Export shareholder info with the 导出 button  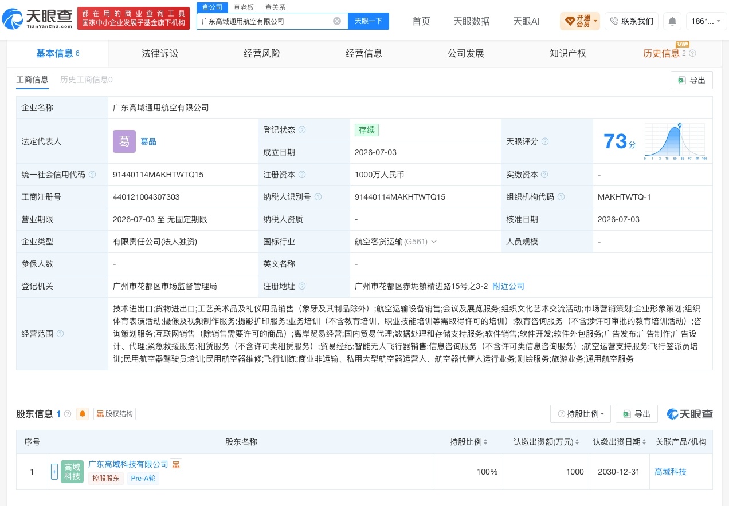pos(637,414)
